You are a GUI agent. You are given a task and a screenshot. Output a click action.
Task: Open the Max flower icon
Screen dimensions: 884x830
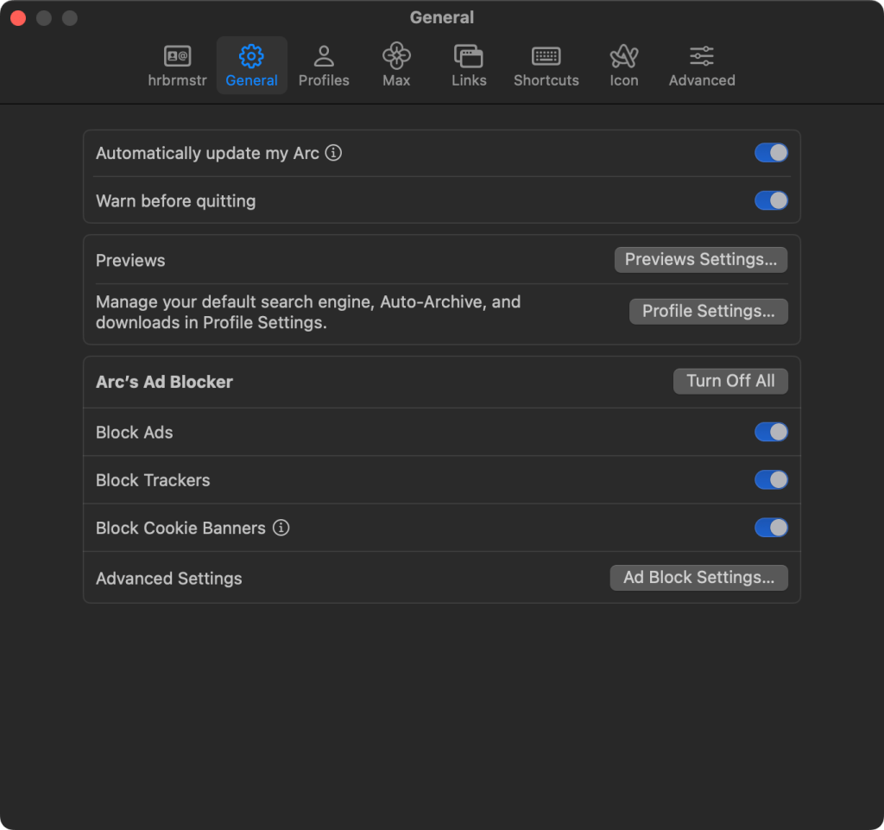[396, 57]
